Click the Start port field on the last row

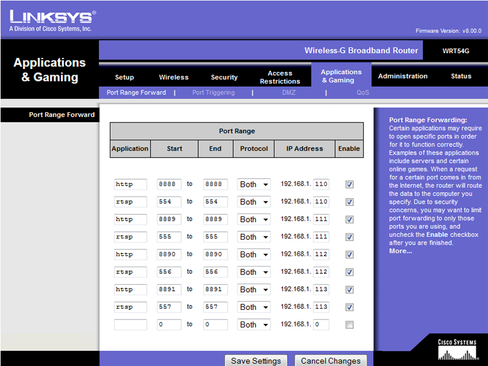169,325
